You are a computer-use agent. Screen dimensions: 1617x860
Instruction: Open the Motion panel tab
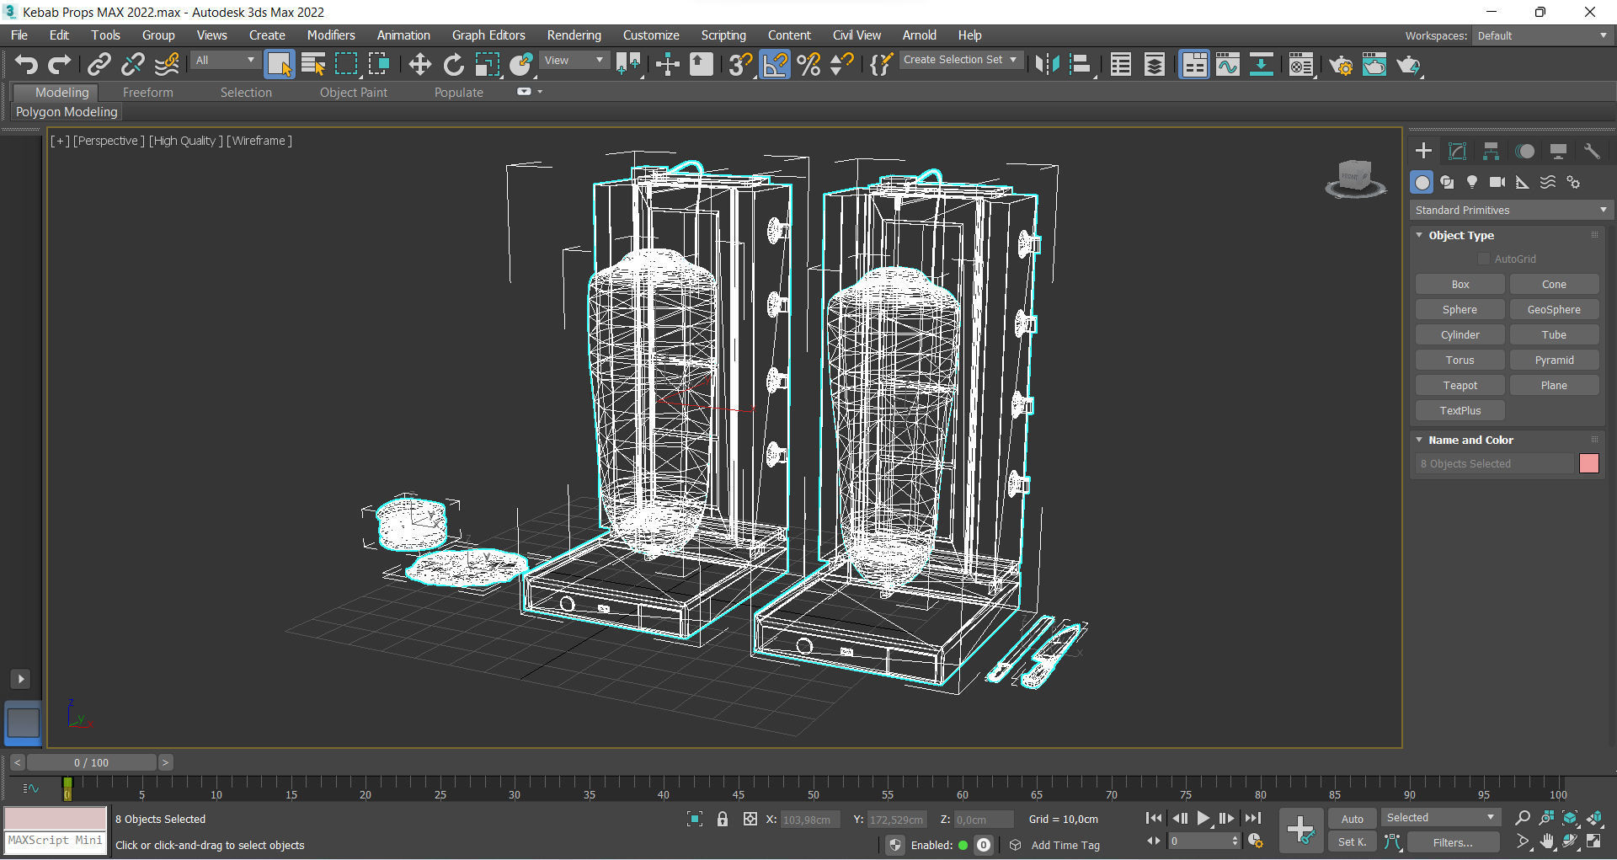click(1524, 151)
